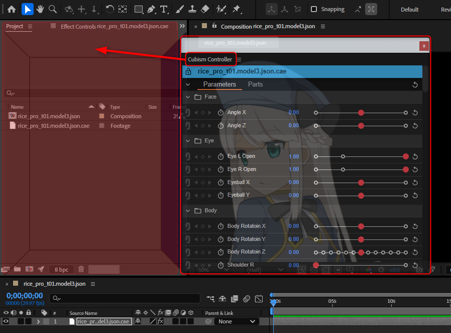Image resolution: width=451 pixels, height=333 pixels.
Task: Sort Project items by Type column
Action: click(x=115, y=107)
